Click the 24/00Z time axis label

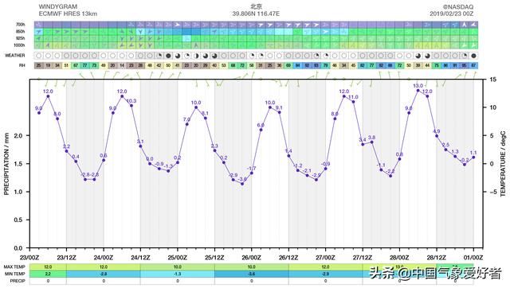point(104,258)
